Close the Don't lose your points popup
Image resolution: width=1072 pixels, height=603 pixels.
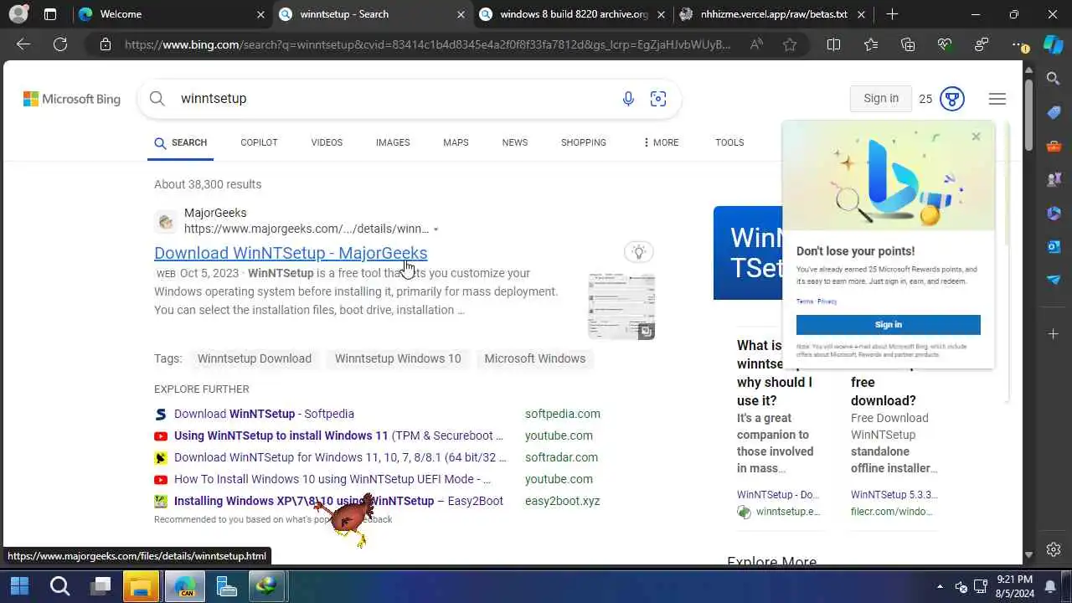[x=976, y=137]
